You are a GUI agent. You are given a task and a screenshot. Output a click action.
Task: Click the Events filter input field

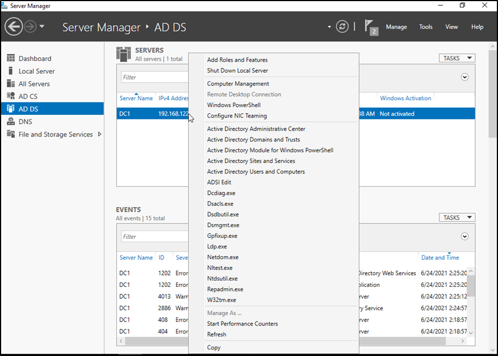click(154, 237)
